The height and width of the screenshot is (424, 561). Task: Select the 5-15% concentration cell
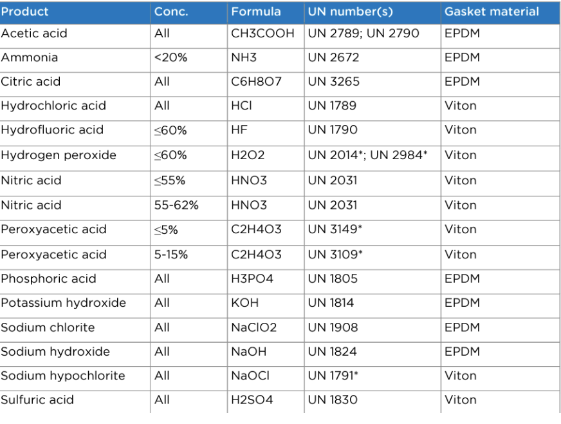(189, 257)
